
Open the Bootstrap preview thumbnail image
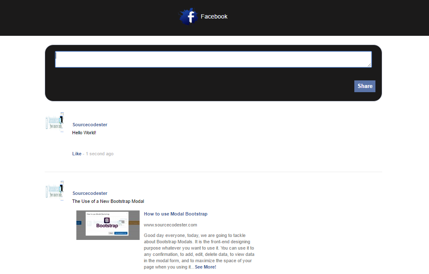108,225
